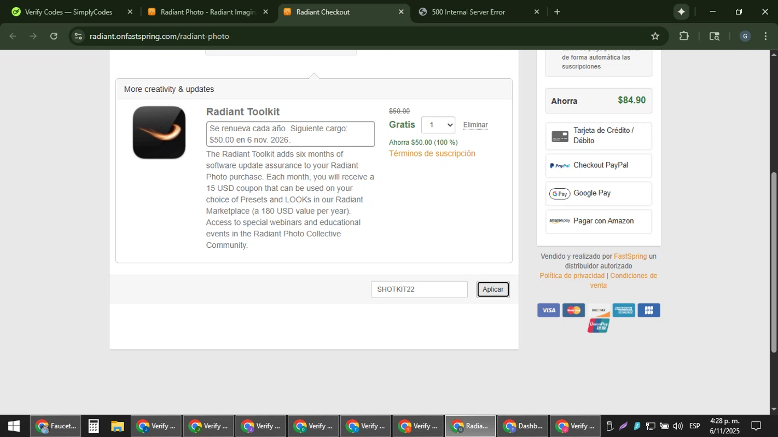Switch to the Dashb... Chrome taskbar window

click(x=523, y=426)
